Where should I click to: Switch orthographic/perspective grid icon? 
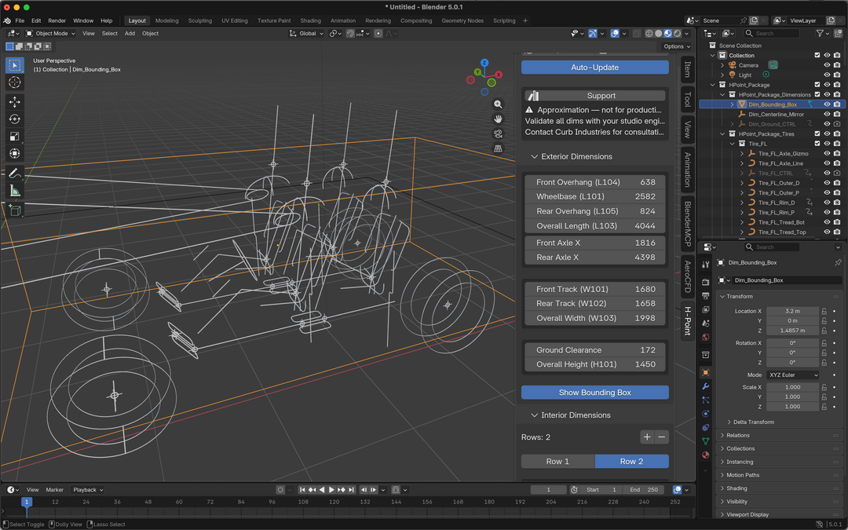[498, 148]
